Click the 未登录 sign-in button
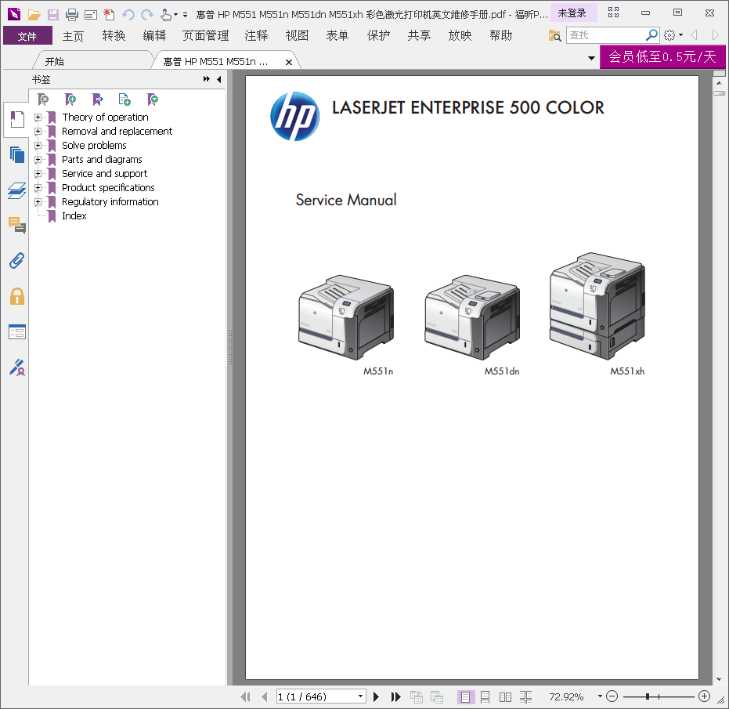729x709 pixels. [x=572, y=13]
